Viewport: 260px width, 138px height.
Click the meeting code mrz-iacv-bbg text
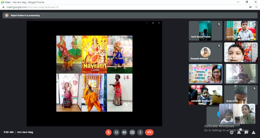pyautogui.click(x=25, y=132)
